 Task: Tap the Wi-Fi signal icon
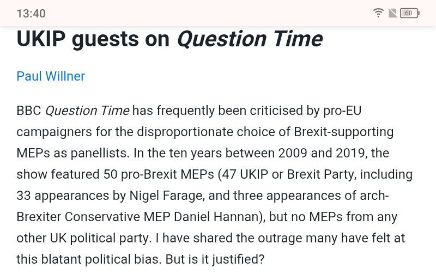pos(378,13)
